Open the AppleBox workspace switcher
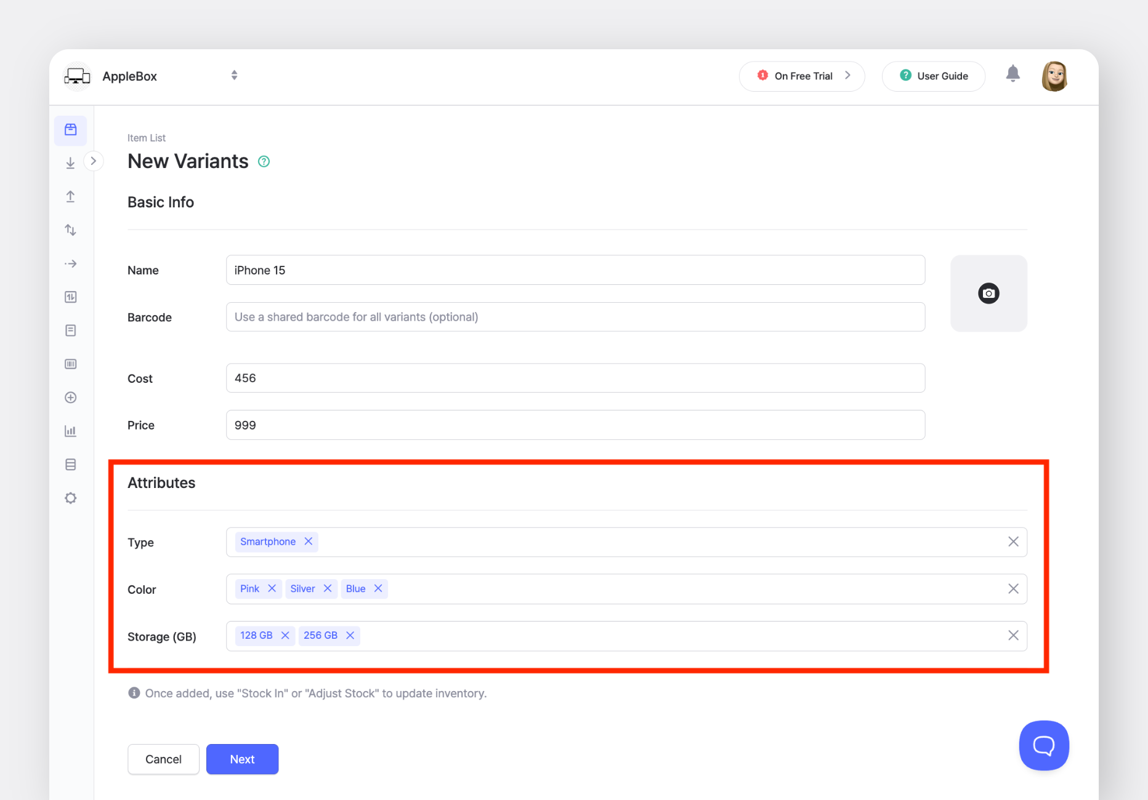The height and width of the screenshot is (800, 1148). point(234,75)
